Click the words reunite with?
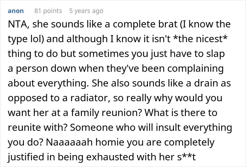246x167 pixels. [x=38, y=127]
